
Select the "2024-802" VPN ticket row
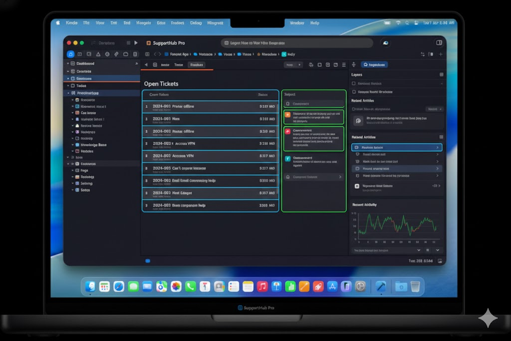click(x=211, y=156)
